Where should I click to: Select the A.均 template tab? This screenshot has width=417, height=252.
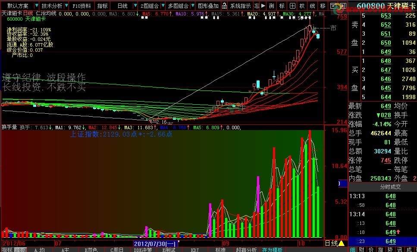tap(39, 249)
